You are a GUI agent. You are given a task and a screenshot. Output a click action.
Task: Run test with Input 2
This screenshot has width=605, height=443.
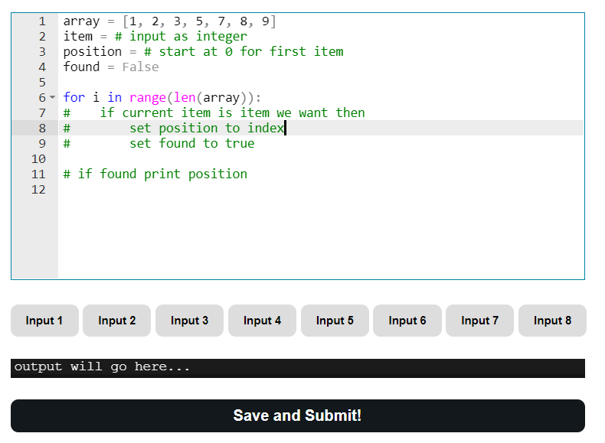point(117,321)
